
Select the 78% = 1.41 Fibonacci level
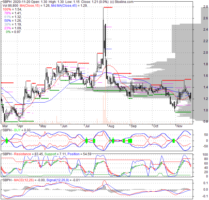pyautogui.click(x=13, y=13)
